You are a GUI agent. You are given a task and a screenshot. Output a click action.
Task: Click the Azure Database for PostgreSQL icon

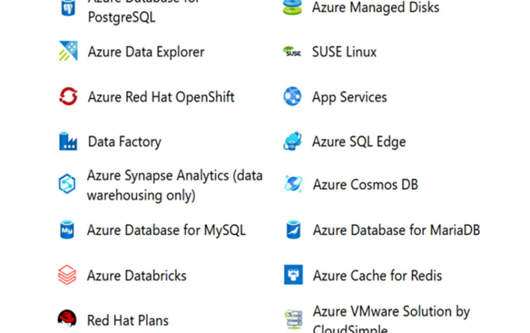68,8
